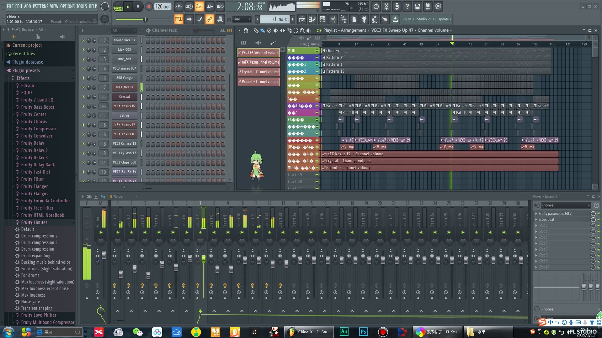
Task: Mute the Master mixer track LED
Action: [x=101, y=232]
